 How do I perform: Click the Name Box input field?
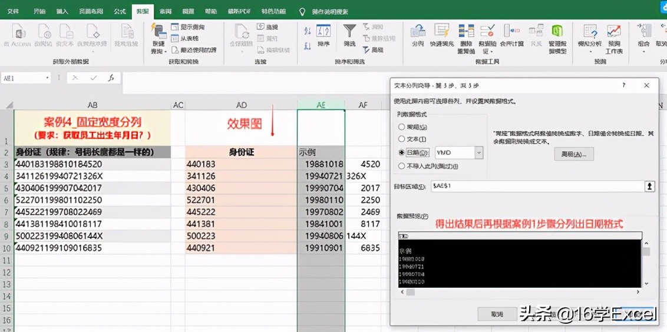coord(22,79)
